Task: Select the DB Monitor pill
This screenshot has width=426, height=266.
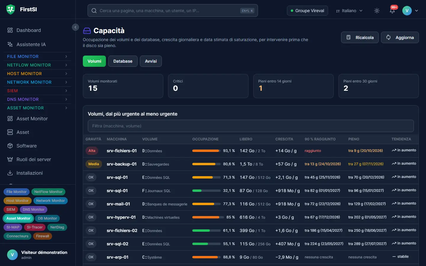Action: pos(47,218)
